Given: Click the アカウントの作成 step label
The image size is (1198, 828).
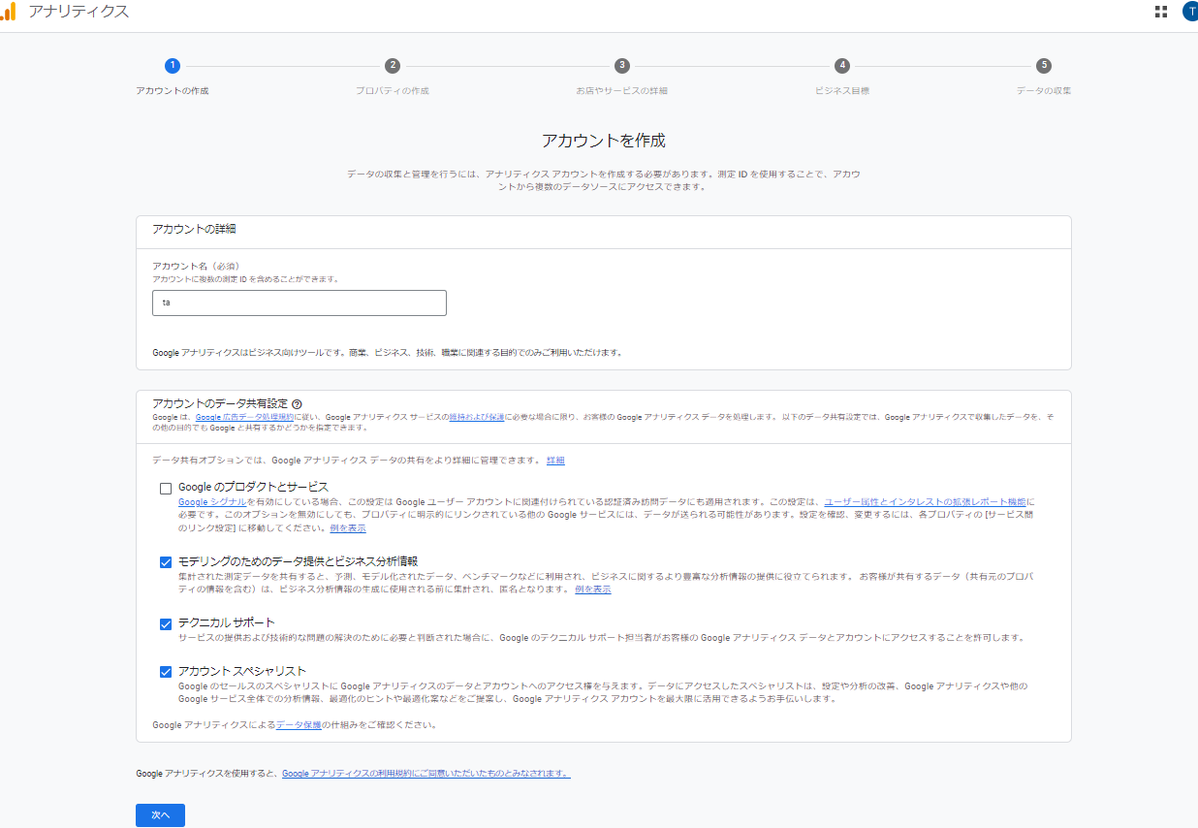Looking at the screenshot, I should coord(173,91).
